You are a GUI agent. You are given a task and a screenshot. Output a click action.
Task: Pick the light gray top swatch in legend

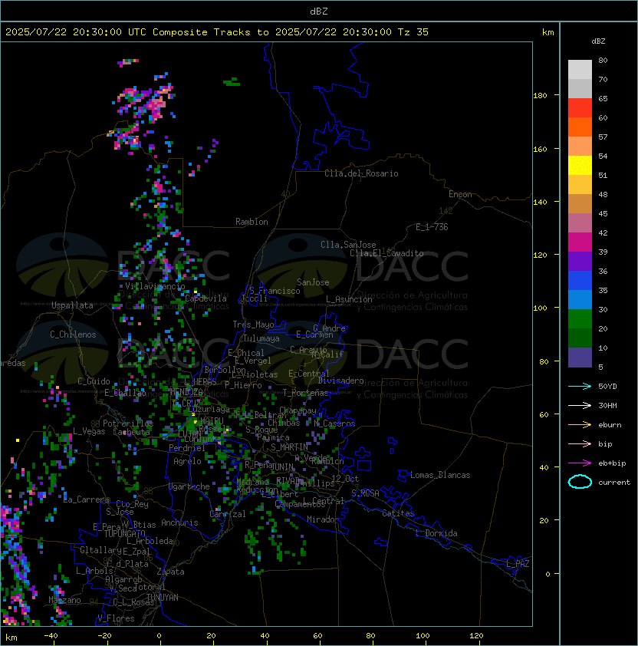click(580, 70)
